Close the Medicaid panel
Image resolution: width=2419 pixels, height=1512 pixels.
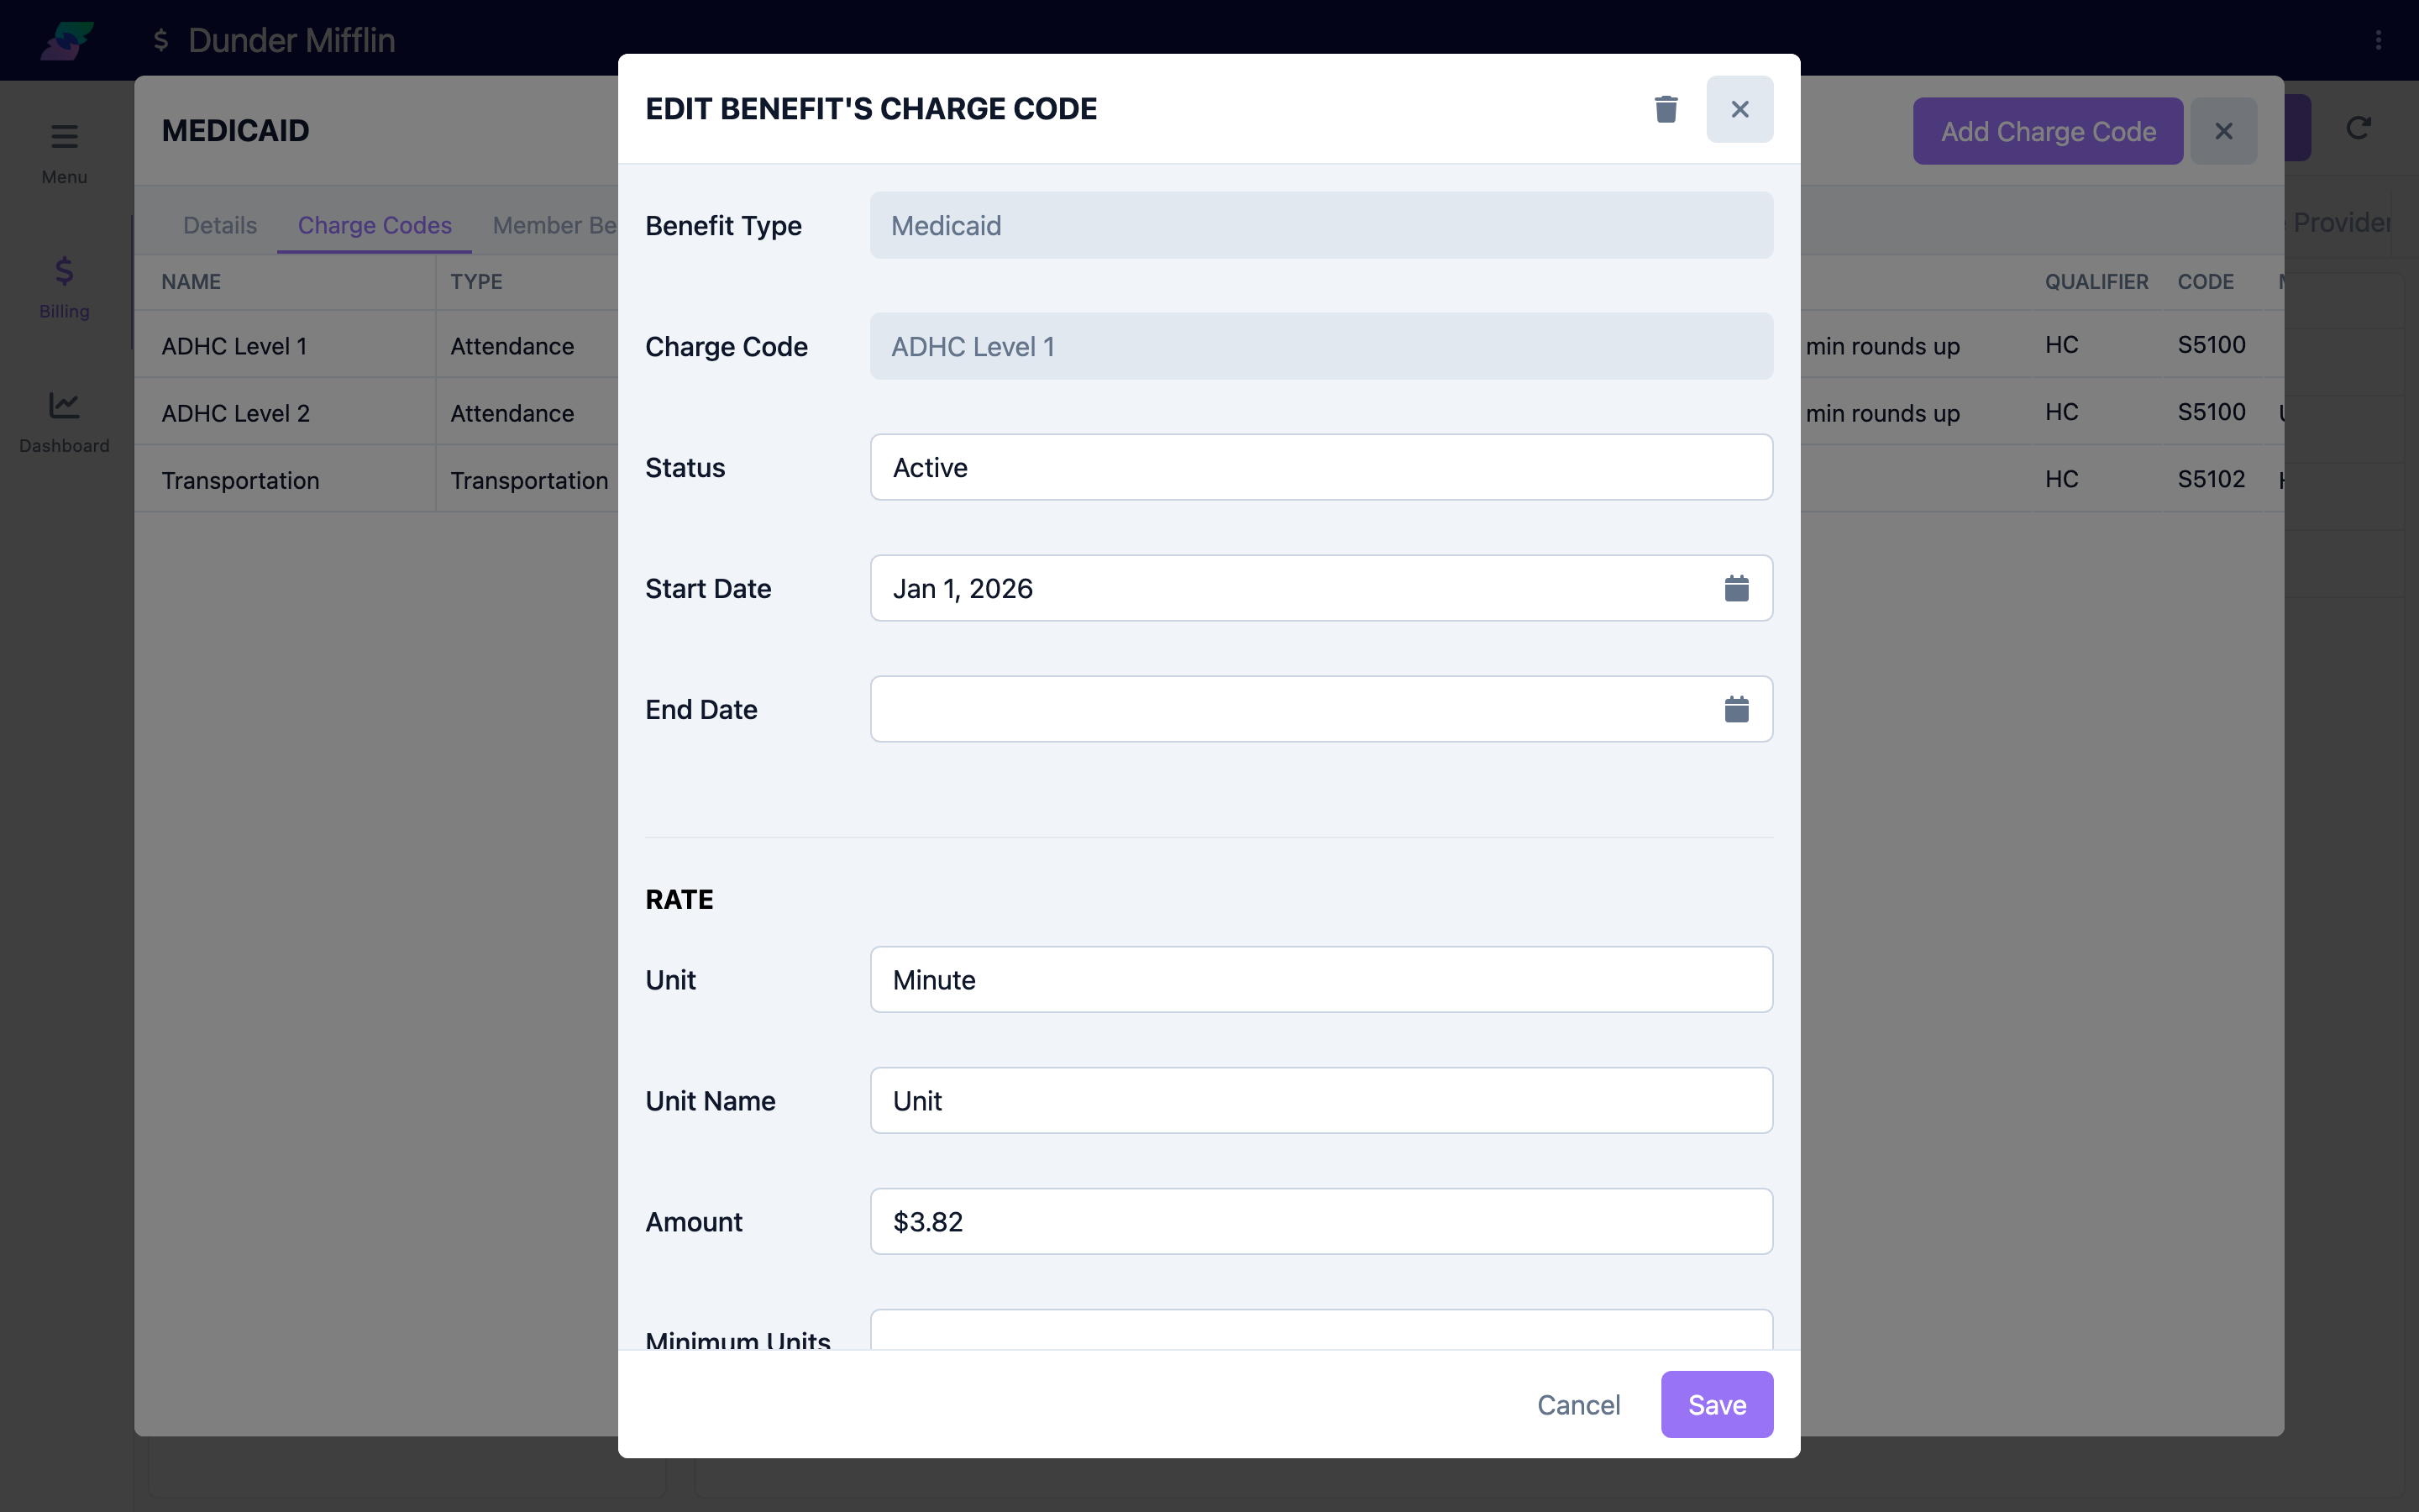pyautogui.click(x=2223, y=131)
